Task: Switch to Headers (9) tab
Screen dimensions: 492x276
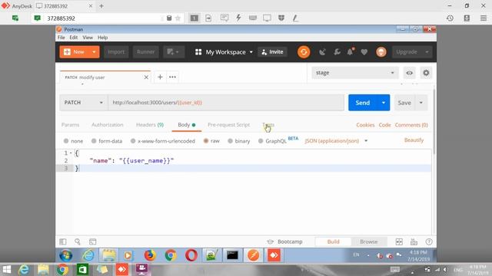Action: point(150,125)
